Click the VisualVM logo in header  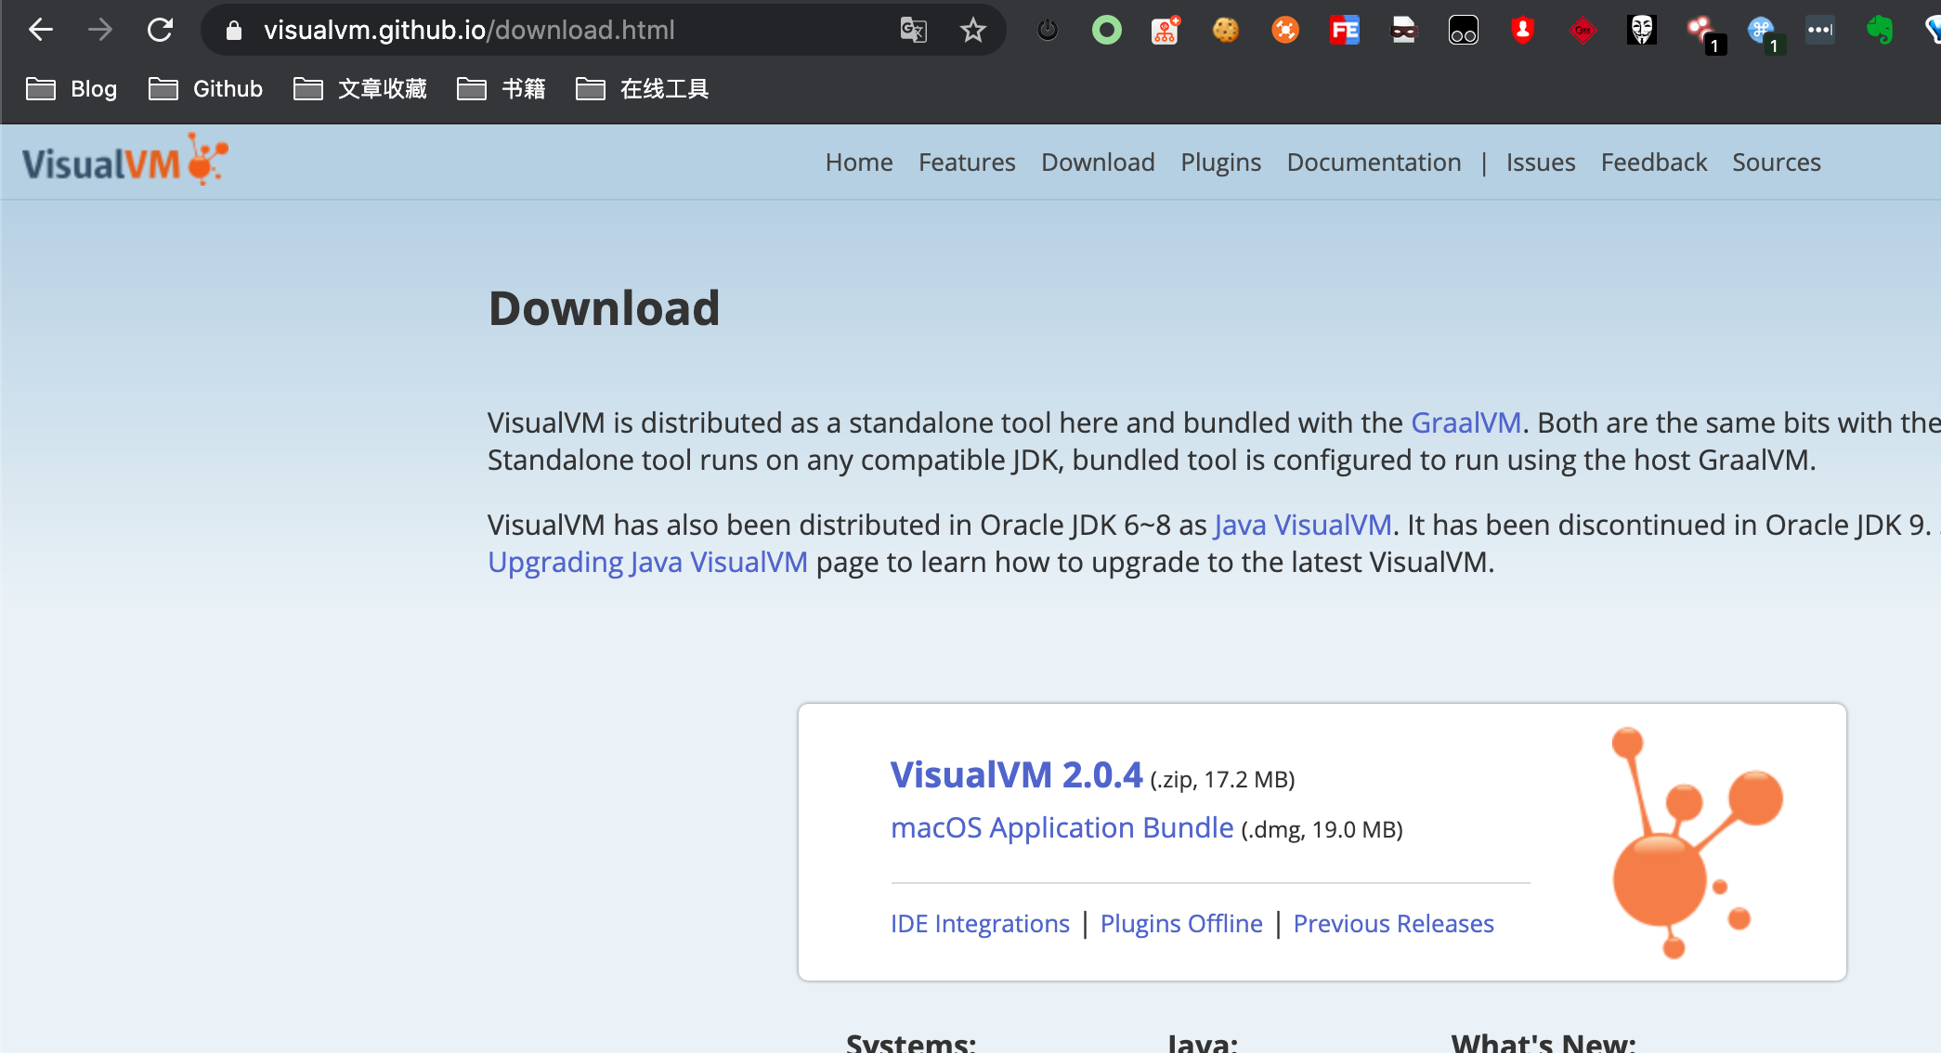[124, 160]
